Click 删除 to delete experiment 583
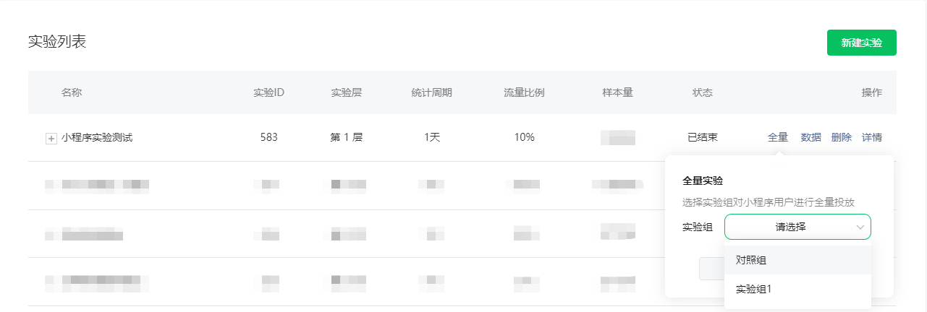Image resolution: width=927 pixels, height=312 pixels. 842,137
